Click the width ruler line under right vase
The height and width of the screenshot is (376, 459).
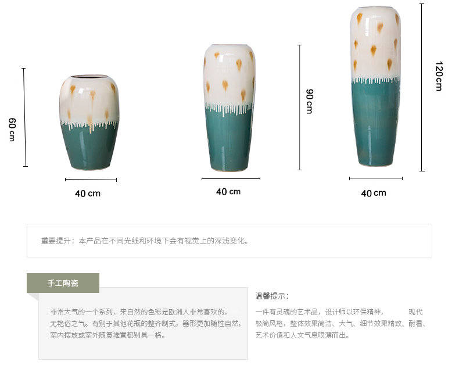click(x=375, y=178)
